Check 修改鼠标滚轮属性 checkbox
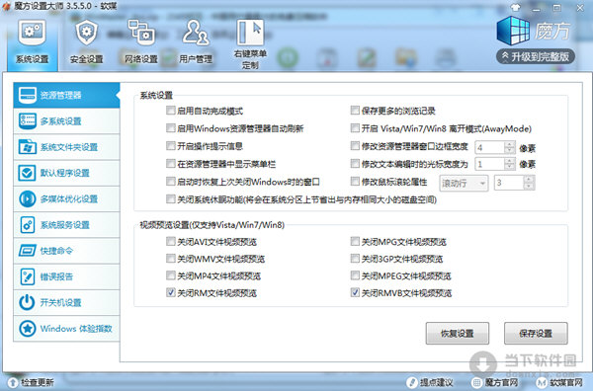The height and width of the screenshot is (391, 593). [355, 182]
